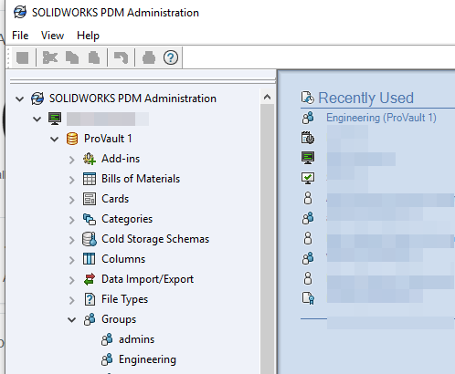Click the Undo arrow toolbar icon
This screenshot has width=455, height=374.
click(121, 57)
